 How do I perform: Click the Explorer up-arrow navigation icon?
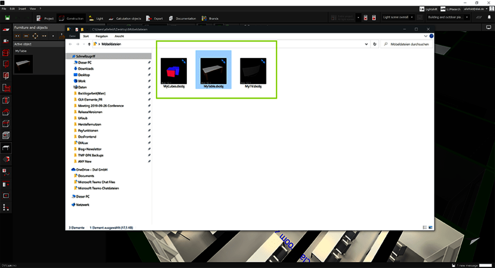pyautogui.click(x=89, y=44)
